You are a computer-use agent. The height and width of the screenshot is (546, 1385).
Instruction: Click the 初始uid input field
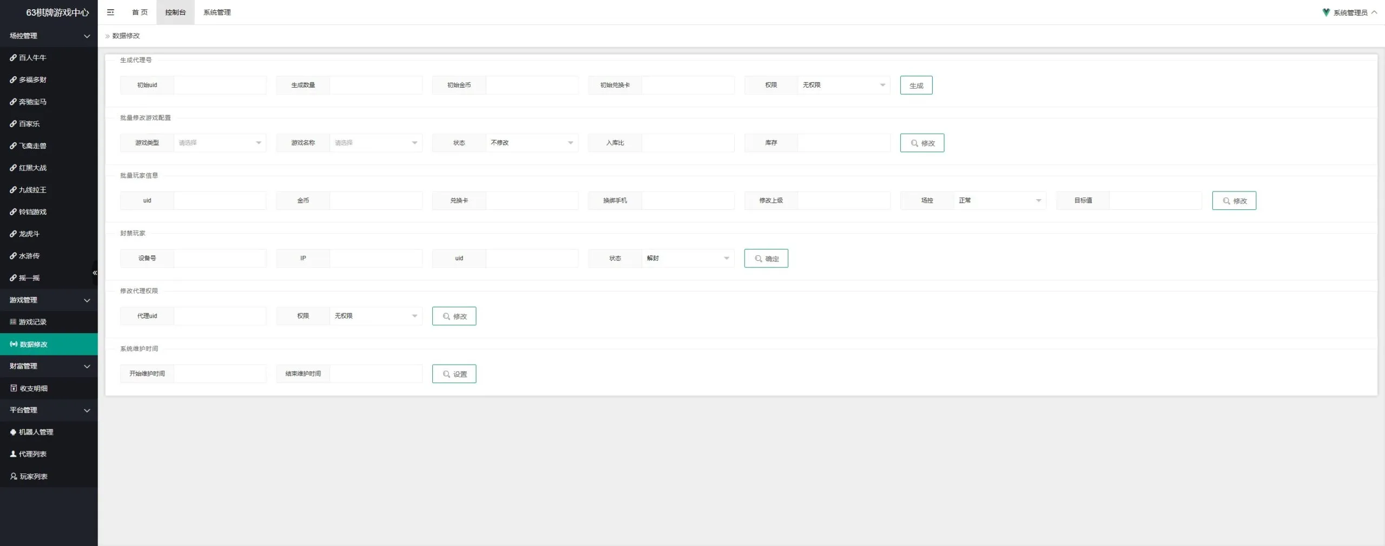point(220,85)
